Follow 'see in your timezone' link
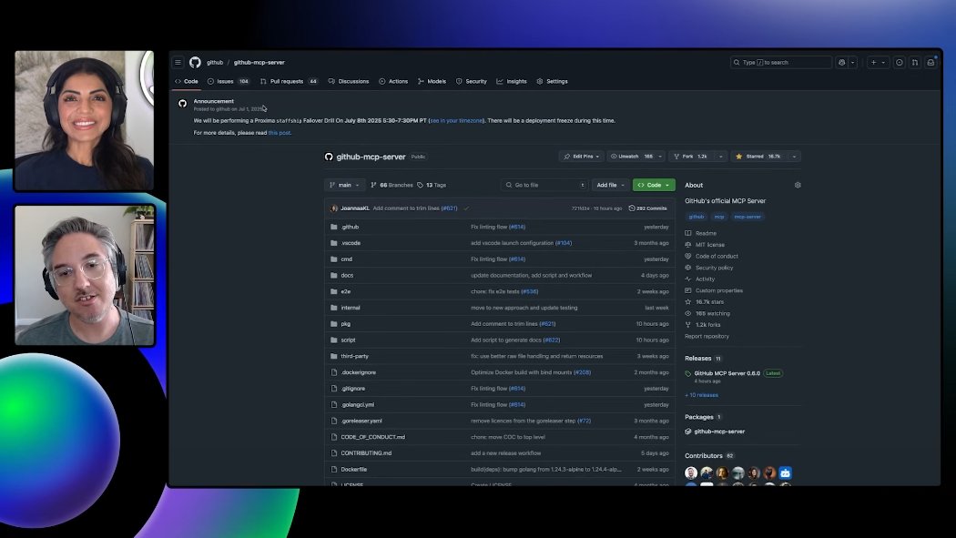 [456, 121]
